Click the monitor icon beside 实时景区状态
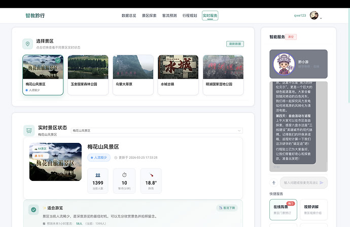The height and width of the screenshot is (227, 350). click(x=29, y=130)
